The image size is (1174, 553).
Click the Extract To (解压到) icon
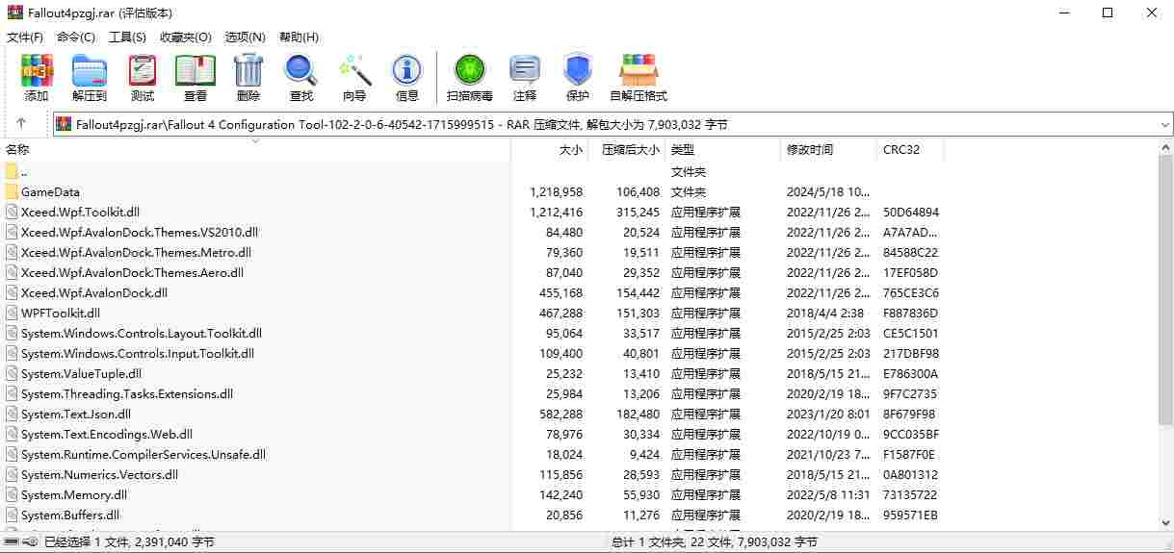(90, 70)
